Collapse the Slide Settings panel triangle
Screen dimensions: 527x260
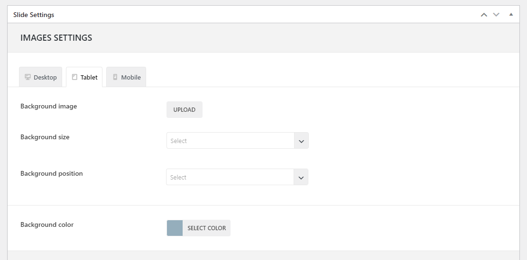pyautogui.click(x=511, y=15)
